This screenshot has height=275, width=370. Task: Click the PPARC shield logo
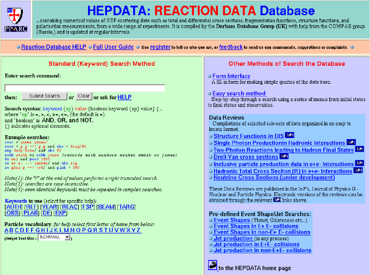tap(16, 20)
